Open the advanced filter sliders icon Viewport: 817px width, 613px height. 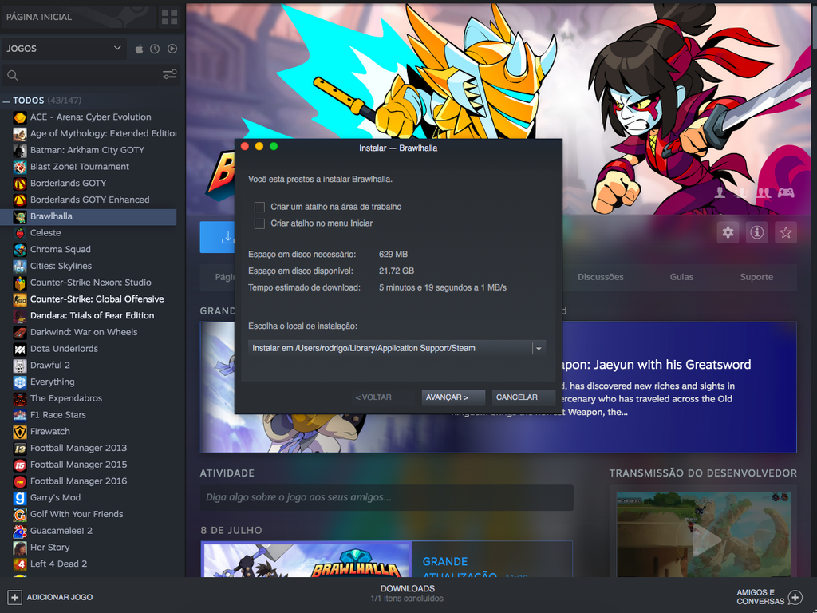169,74
